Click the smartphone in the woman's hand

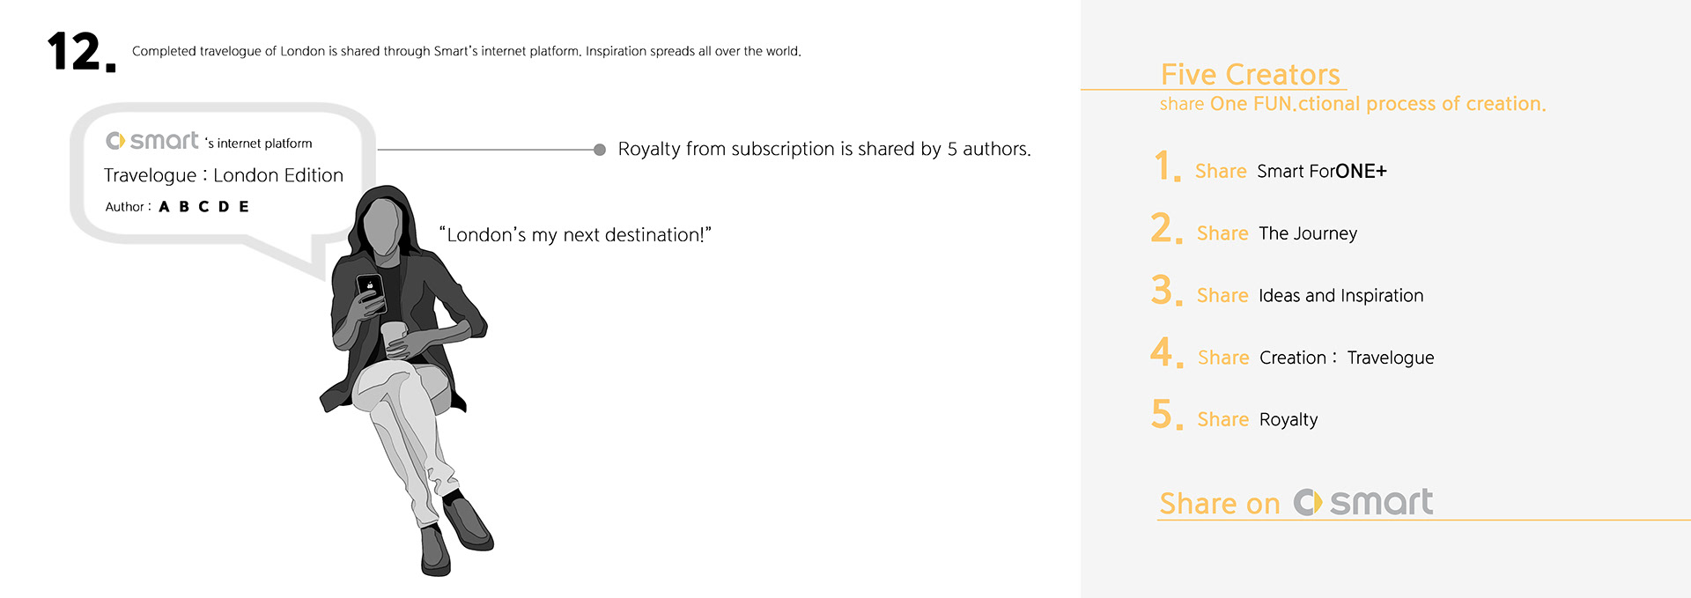371,292
